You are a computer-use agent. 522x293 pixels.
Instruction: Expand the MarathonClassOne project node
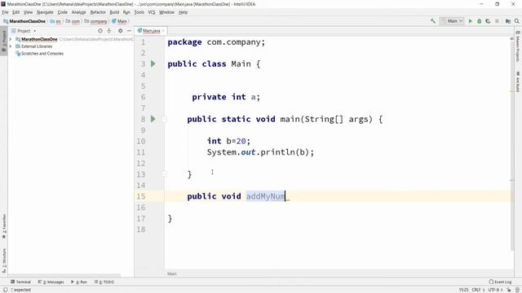(11, 39)
